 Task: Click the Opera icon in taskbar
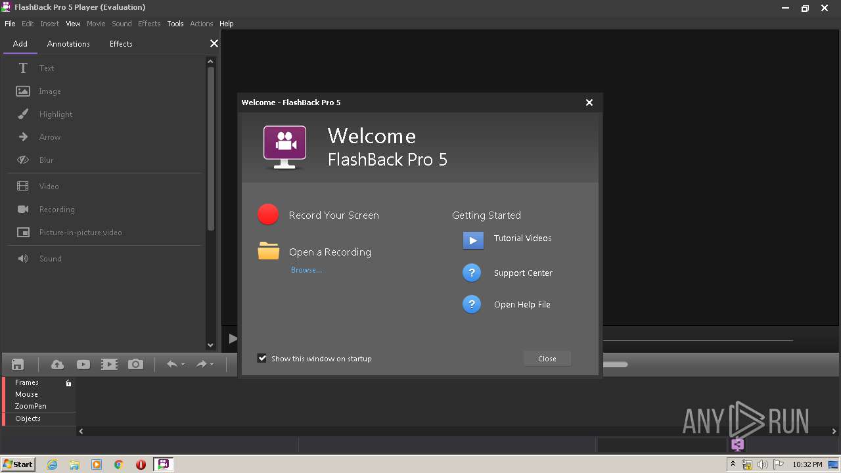click(x=141, y=464)
